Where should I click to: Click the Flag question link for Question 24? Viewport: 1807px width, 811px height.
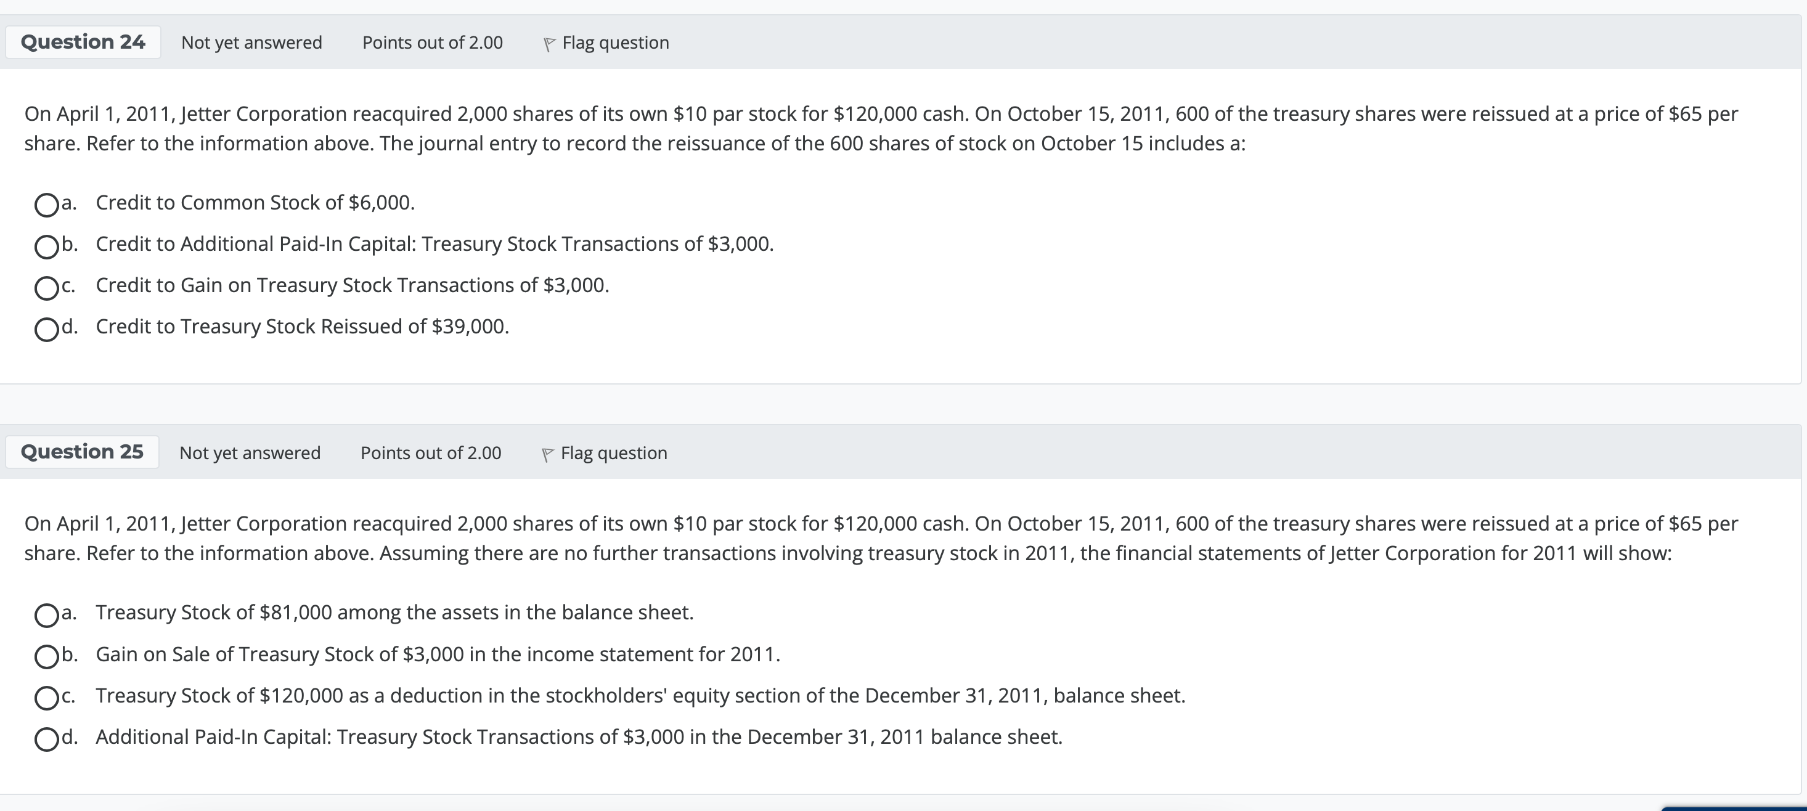[x=615, y=43]
